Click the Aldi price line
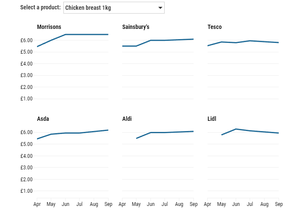Image resolution: width=288 pixels, height=214 pixels. [x=165, y=132]
